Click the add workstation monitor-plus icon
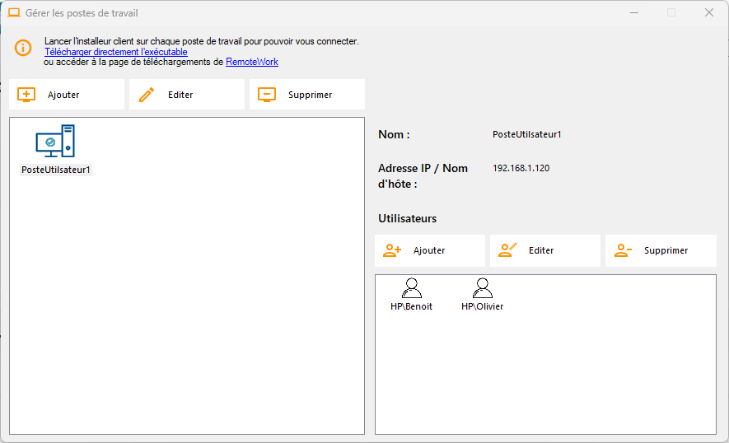This screenshot has height=443, width=729. click(26, 95)
